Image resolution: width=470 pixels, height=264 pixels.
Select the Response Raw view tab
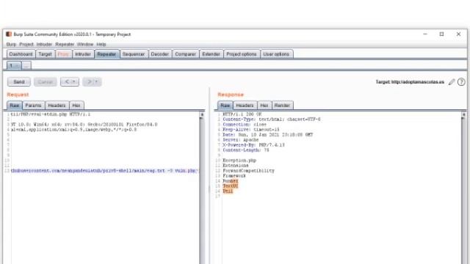click(225, 106)
